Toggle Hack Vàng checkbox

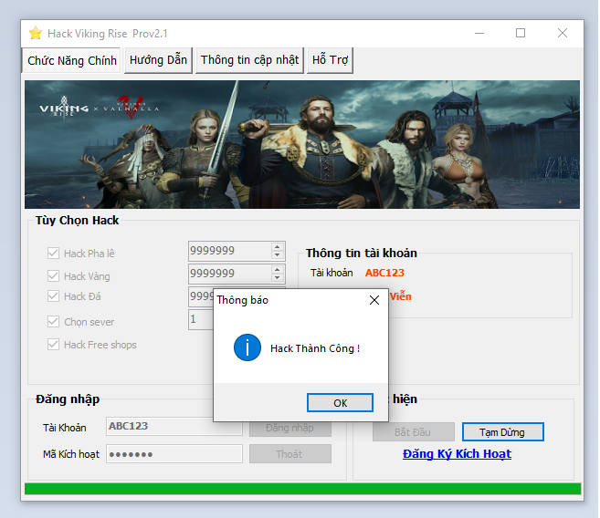click(53, 275)
